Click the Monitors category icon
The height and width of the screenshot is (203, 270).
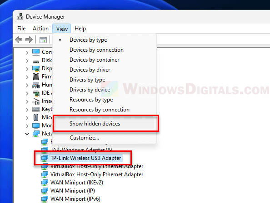[x=36, y=126]
